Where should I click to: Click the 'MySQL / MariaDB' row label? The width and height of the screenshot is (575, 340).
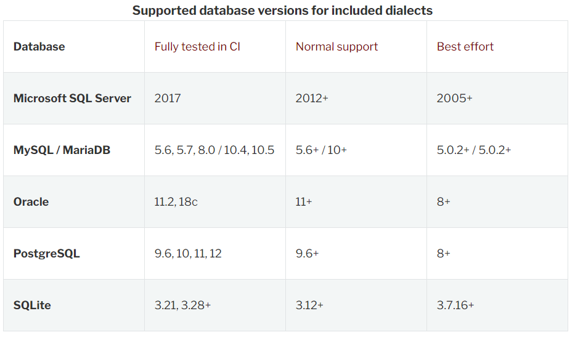click(x=62, y=150)
